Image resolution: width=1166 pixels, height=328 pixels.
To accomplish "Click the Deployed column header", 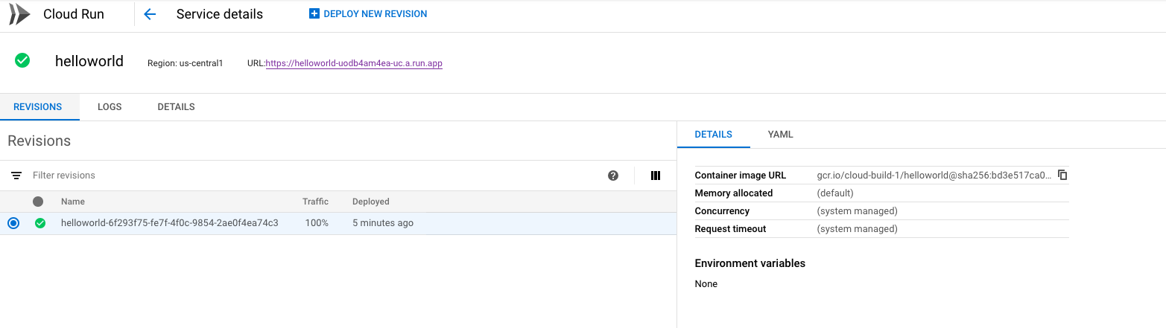I will 371,202.
